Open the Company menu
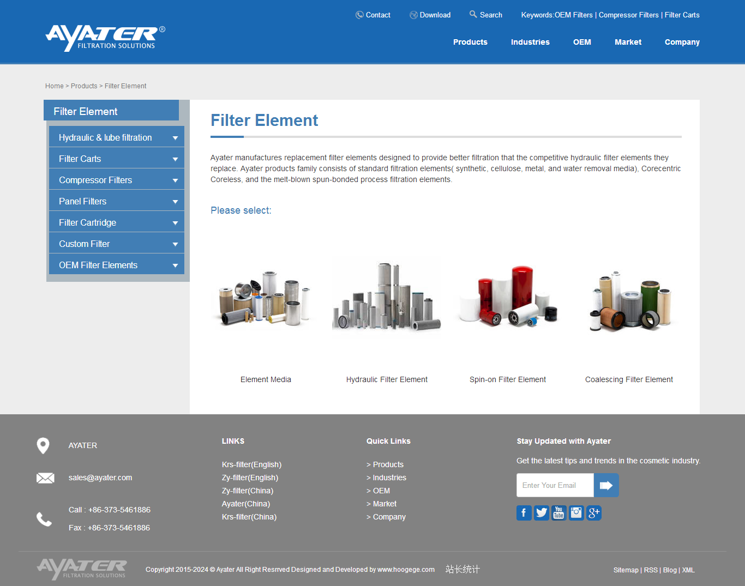745x586 pixels. click(682, 42)
